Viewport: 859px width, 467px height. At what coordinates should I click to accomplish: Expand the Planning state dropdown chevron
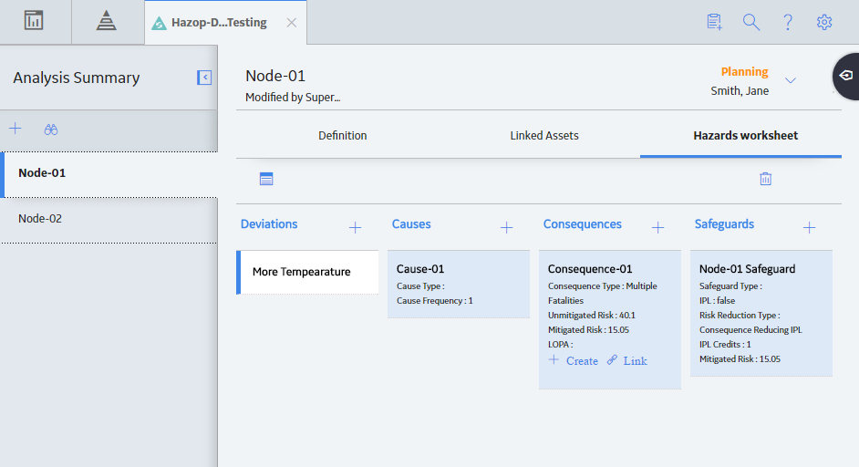pos(790,80)
